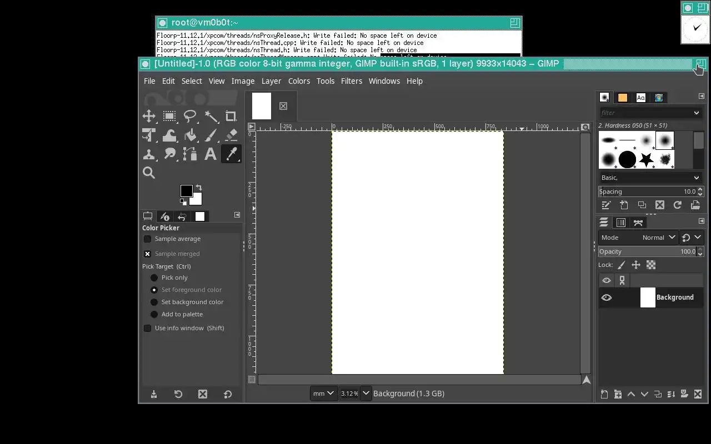This screenshot has height=444, width=711.
Task: Raise the layer one step
Action: tap(631, 394)
